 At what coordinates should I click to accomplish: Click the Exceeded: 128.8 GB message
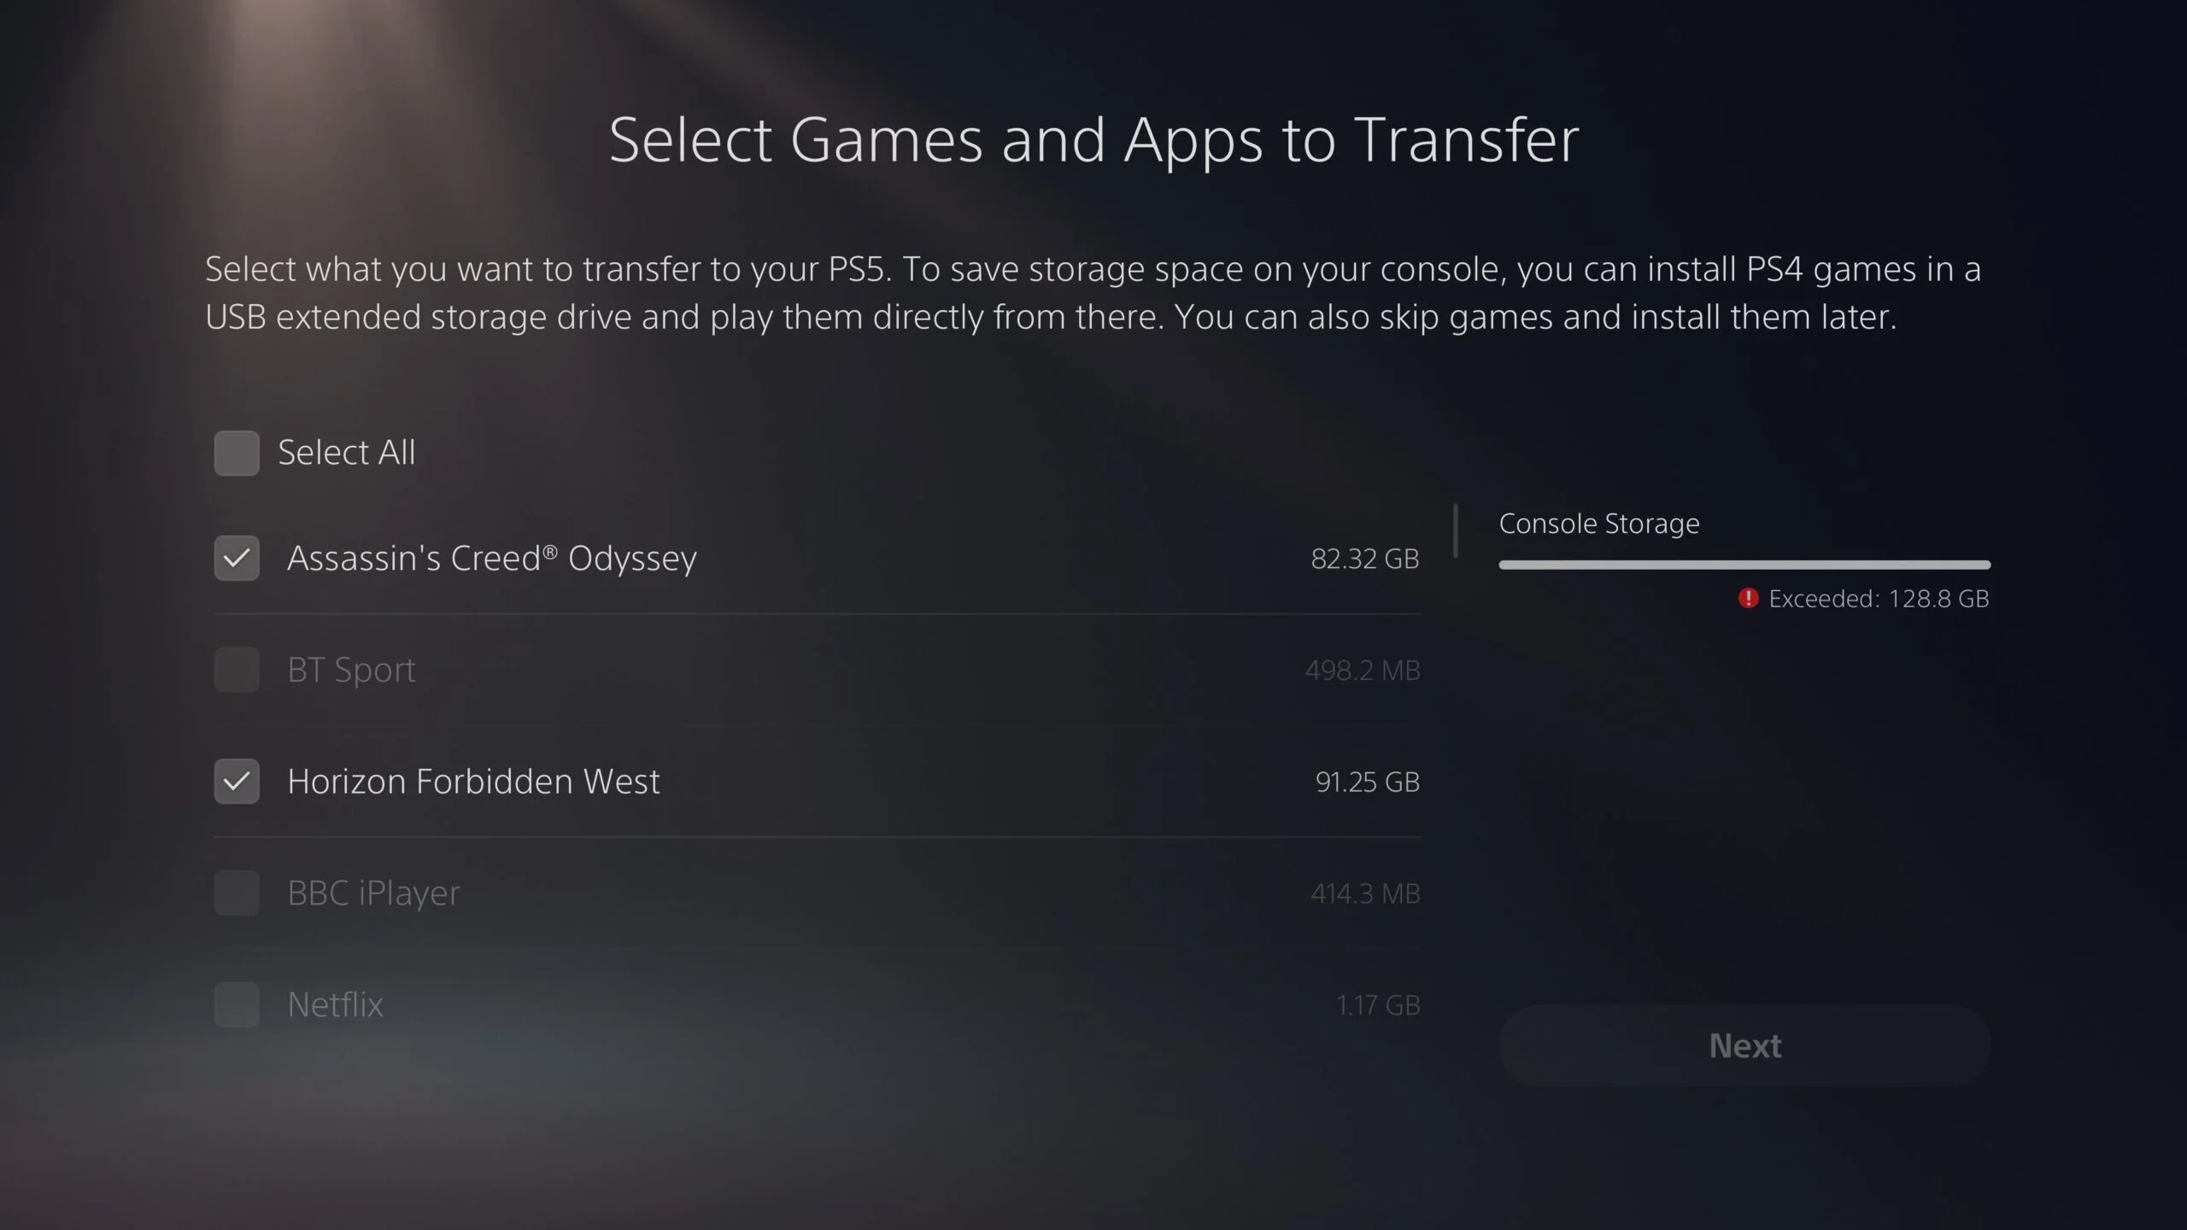pyautogui.click(x=1879, y=599)
